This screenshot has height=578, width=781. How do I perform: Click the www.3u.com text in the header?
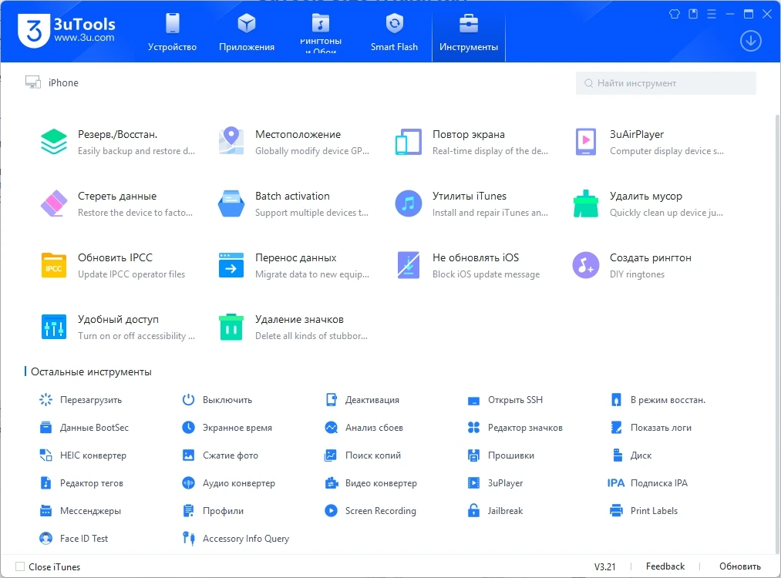coord(84,38)
